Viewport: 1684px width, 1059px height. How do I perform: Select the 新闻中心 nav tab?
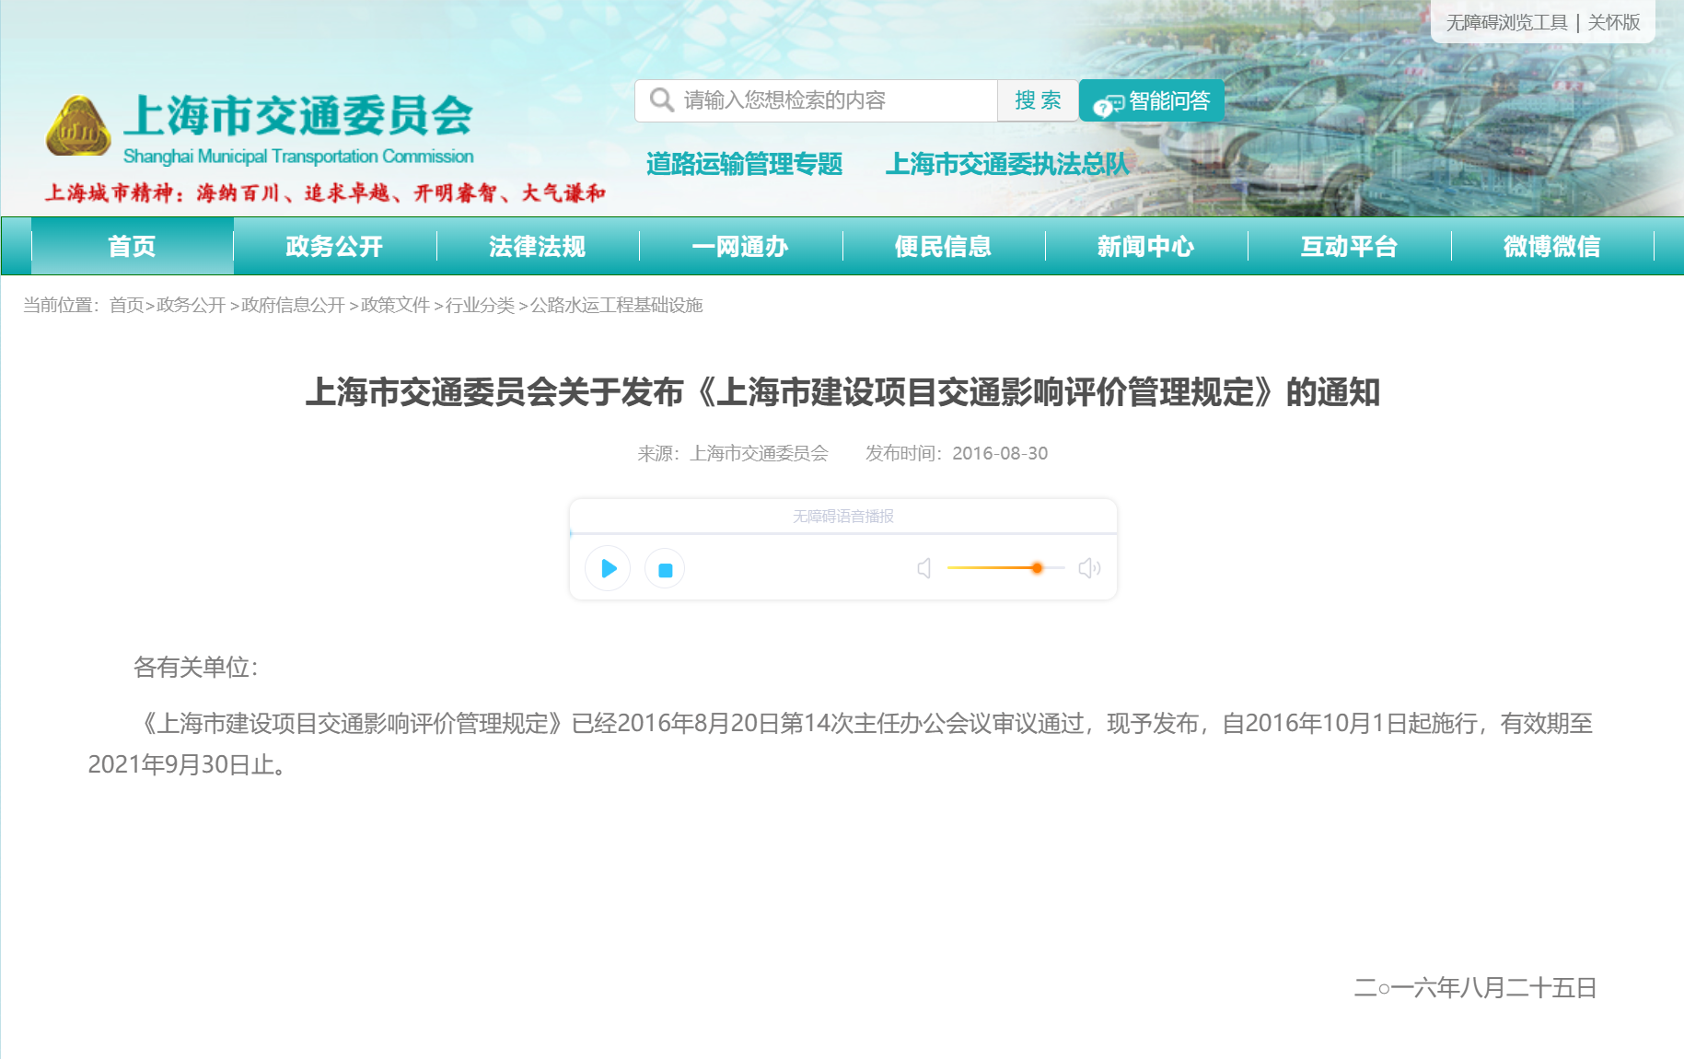pos(1146,246)
